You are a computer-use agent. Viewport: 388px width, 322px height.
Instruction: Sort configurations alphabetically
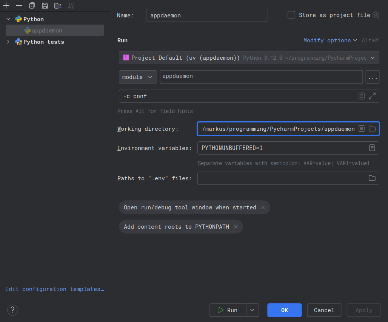pos(71,5)
